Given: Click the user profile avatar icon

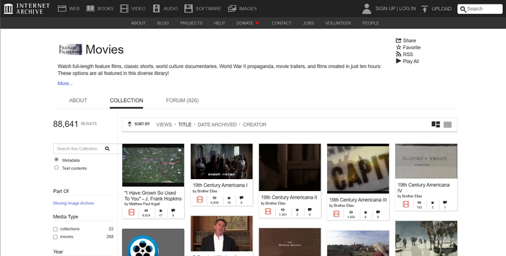Looking at the screenshot, I should click(366, 9).
